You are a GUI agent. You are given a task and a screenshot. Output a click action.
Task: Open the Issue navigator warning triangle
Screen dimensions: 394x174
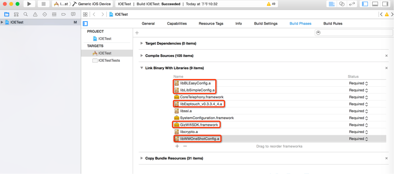(35, 14)
